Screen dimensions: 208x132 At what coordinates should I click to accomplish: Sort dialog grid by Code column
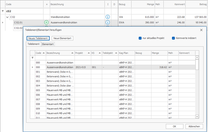click(41, 53)
